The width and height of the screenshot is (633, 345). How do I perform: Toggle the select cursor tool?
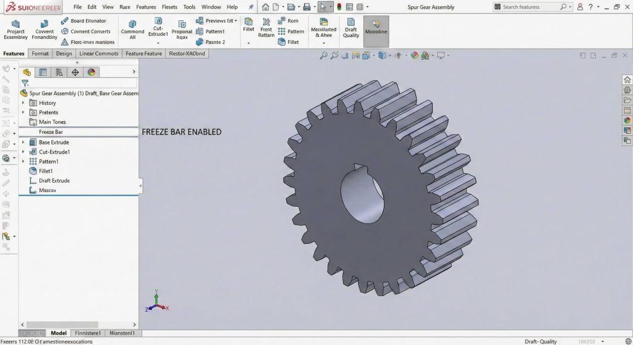pyautogui.click(x=322, y=7)
